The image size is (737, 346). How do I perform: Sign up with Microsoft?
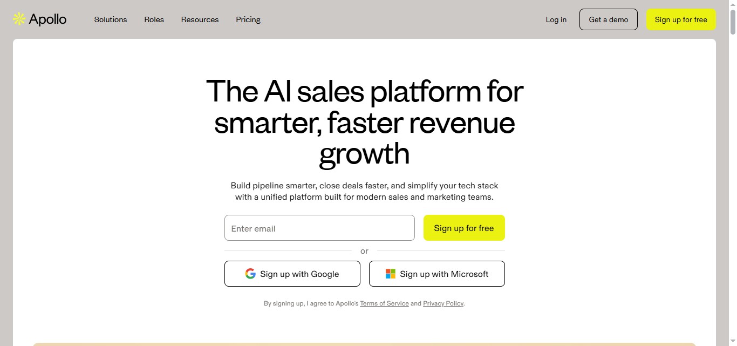(x=436, y=274)
